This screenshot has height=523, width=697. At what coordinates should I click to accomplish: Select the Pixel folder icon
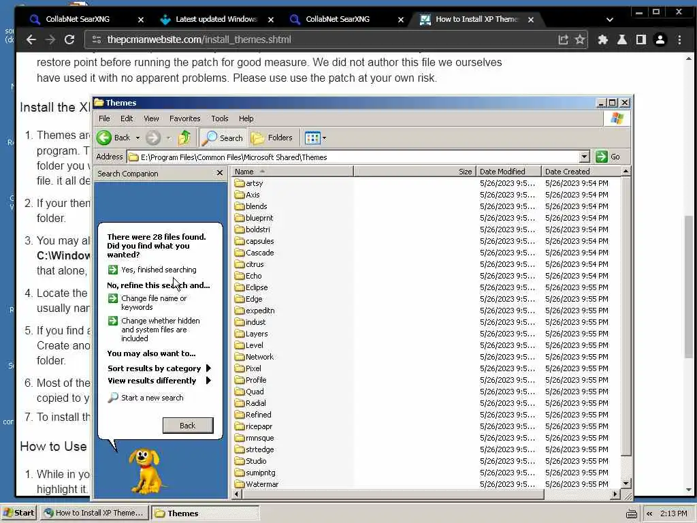pyautogui.click(x=240, y=368)
